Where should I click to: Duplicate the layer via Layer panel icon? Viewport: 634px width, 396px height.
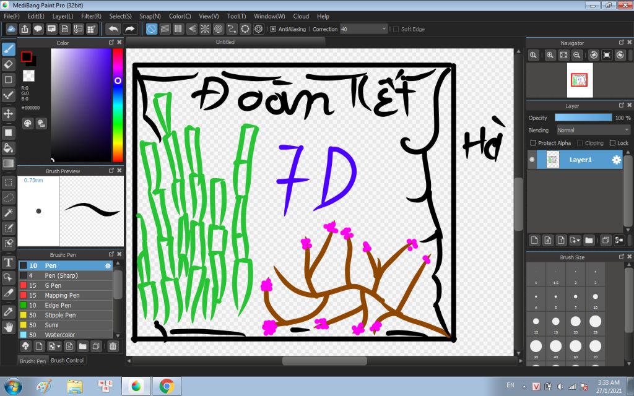pos(606,241)
